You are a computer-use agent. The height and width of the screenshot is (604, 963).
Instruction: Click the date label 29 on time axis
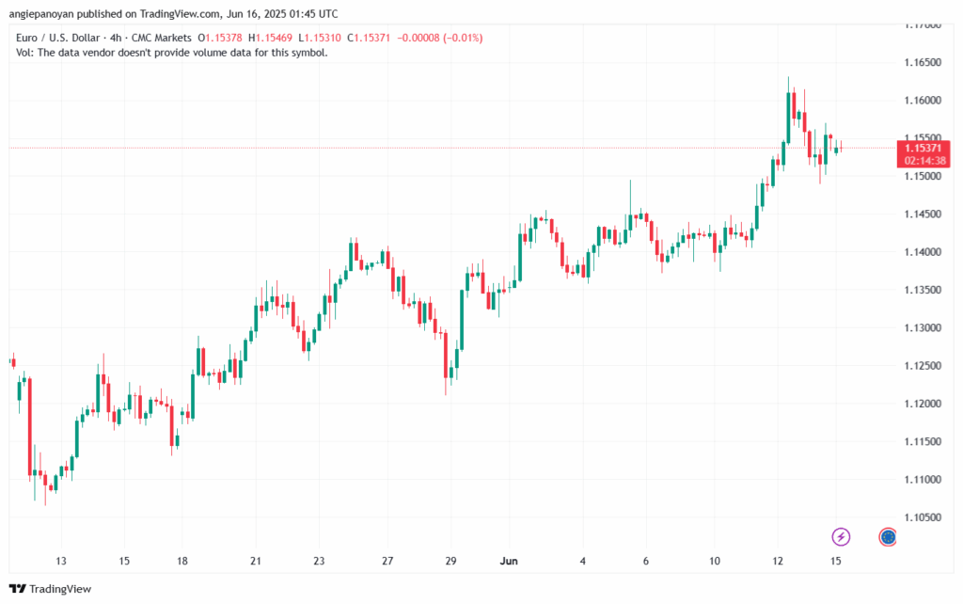450,561
